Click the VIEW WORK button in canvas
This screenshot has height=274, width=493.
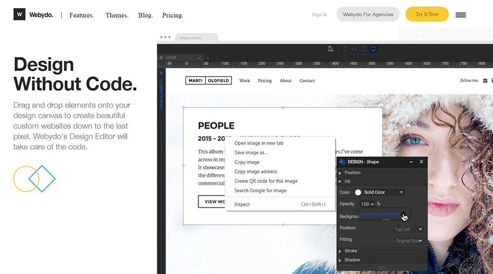211,202
